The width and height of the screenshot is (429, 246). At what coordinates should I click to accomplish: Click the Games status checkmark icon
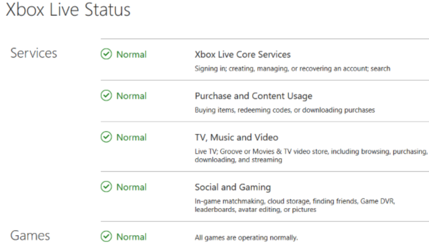pyautogui.click(x=106, y=237)
